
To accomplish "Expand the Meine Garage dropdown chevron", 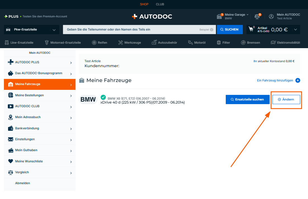I will pyautogui.click(x=247, y=15).
